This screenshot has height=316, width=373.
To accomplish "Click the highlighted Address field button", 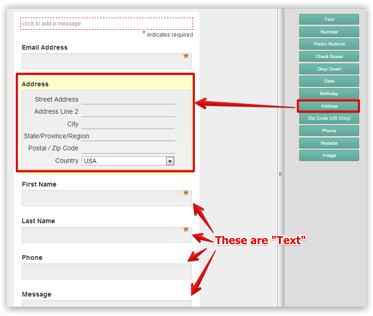I will pyautogui.click(x=329, y=106).
